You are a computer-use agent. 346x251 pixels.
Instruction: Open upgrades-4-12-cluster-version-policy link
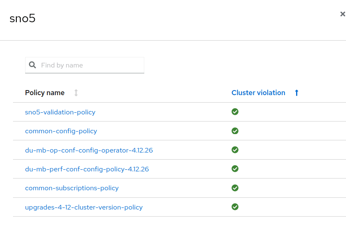(84, 207)
